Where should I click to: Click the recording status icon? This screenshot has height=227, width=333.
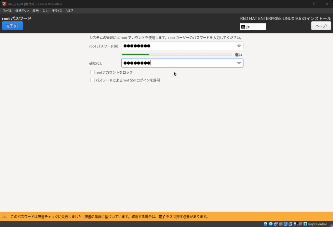[290, 224]
